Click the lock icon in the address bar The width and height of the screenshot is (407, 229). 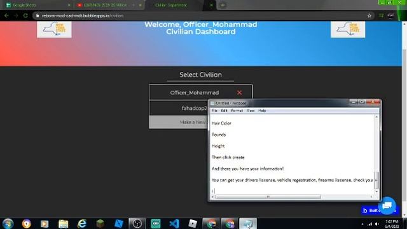pos(38,15)
